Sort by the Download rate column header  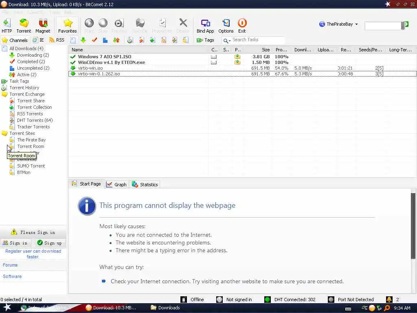coord(303,50)
